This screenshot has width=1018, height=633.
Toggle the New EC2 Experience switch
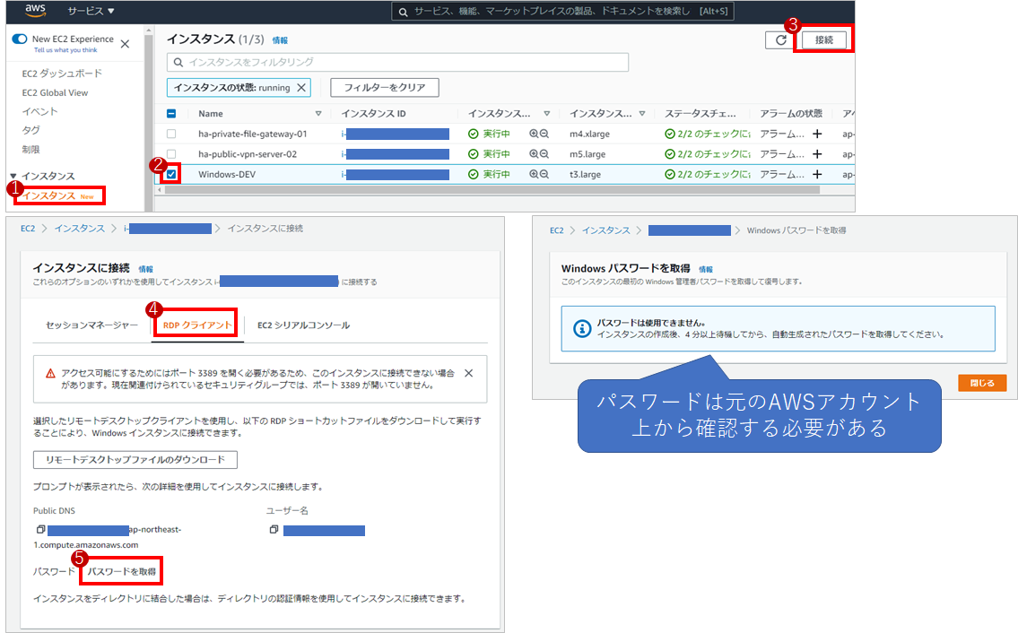pos(20,39)
